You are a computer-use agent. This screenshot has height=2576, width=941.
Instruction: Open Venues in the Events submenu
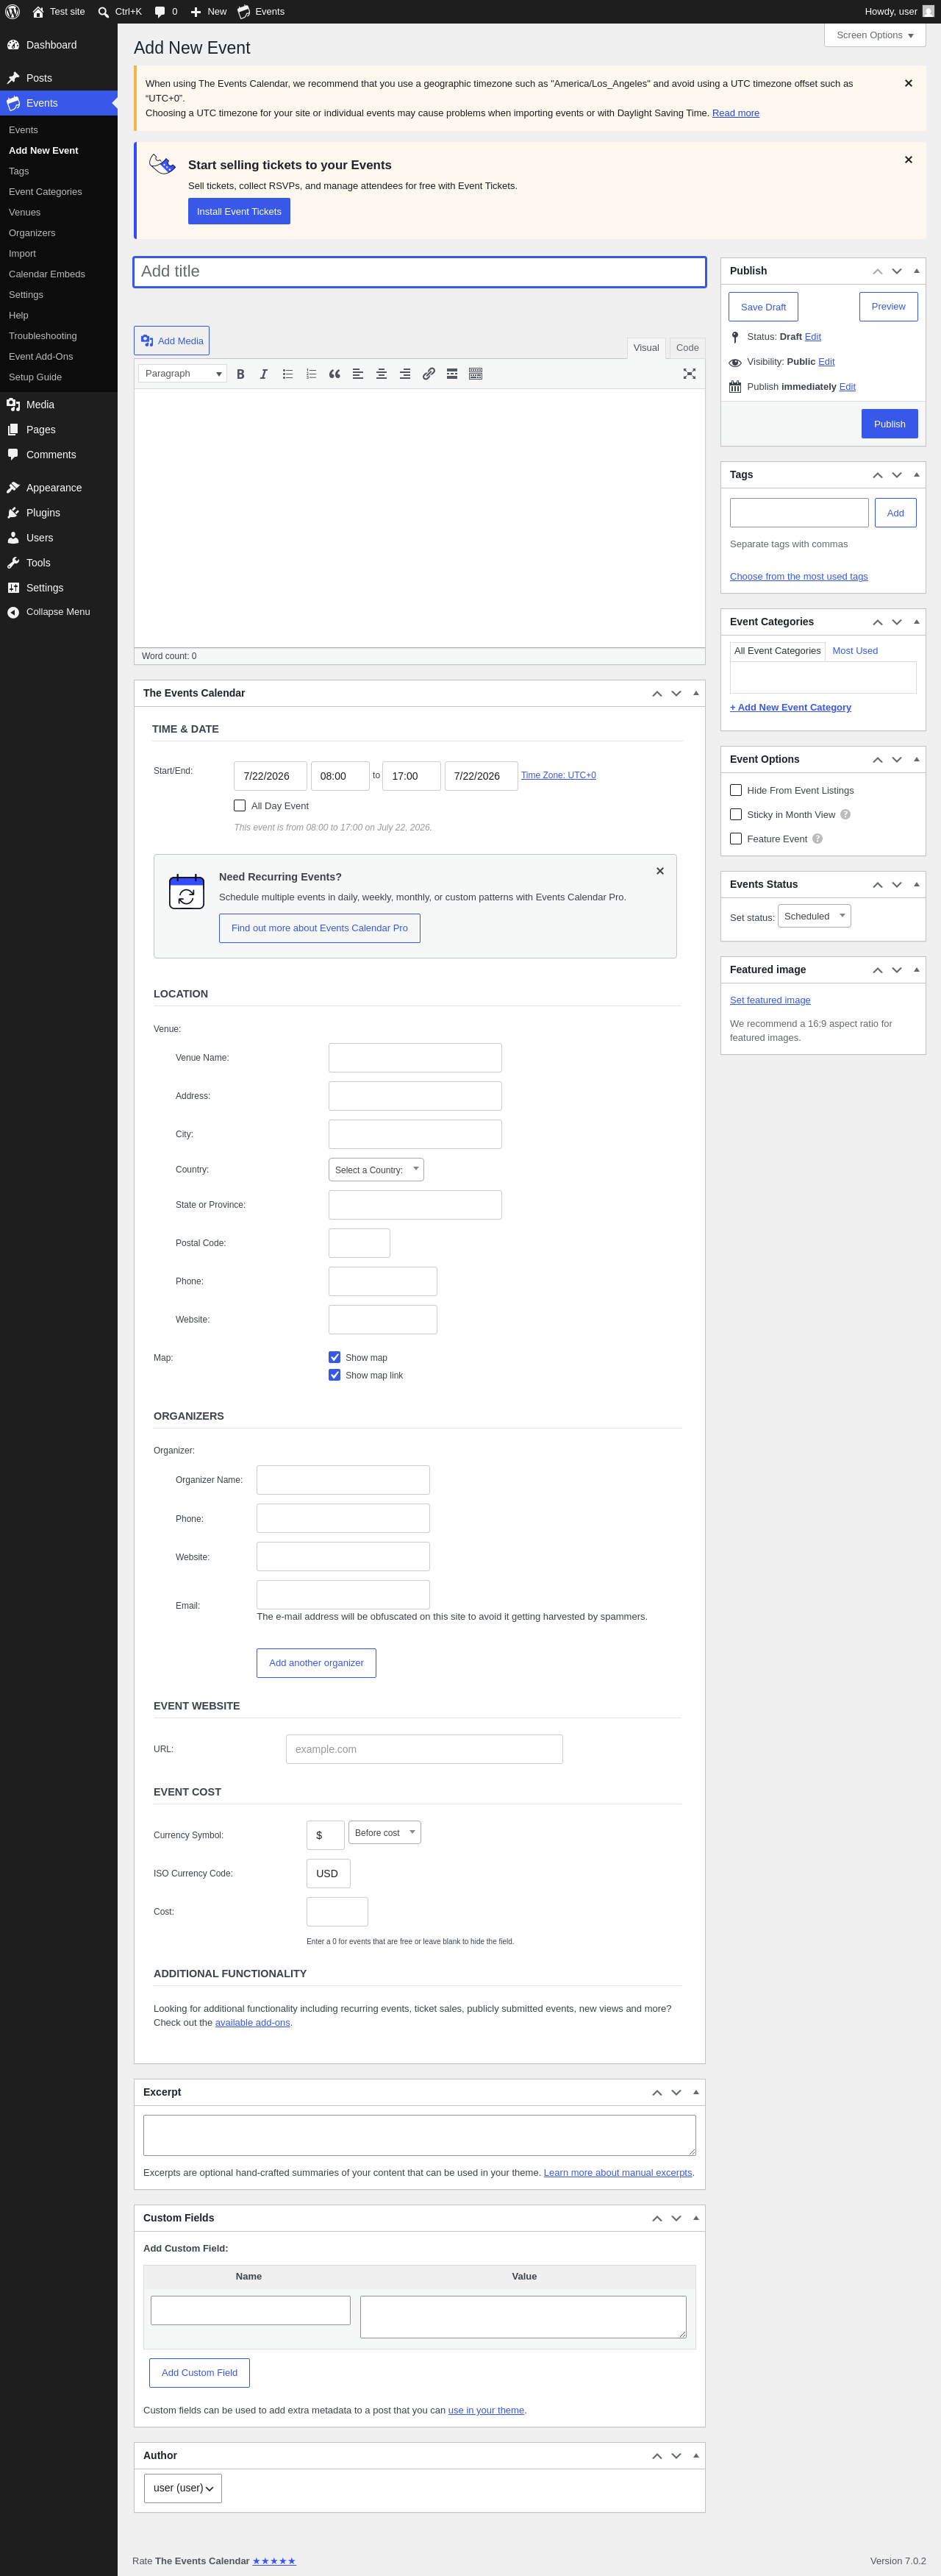click(x=25, y=212)
